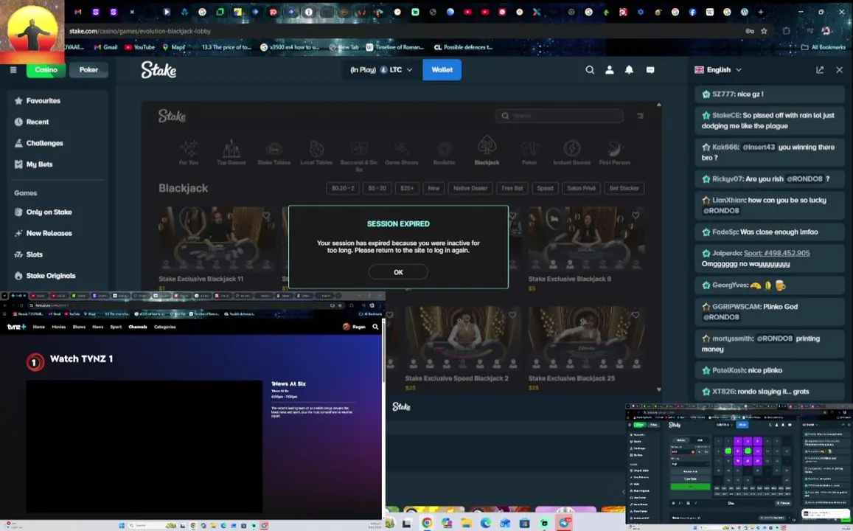Click the Stake logo in the header

[x=159, y=69]
